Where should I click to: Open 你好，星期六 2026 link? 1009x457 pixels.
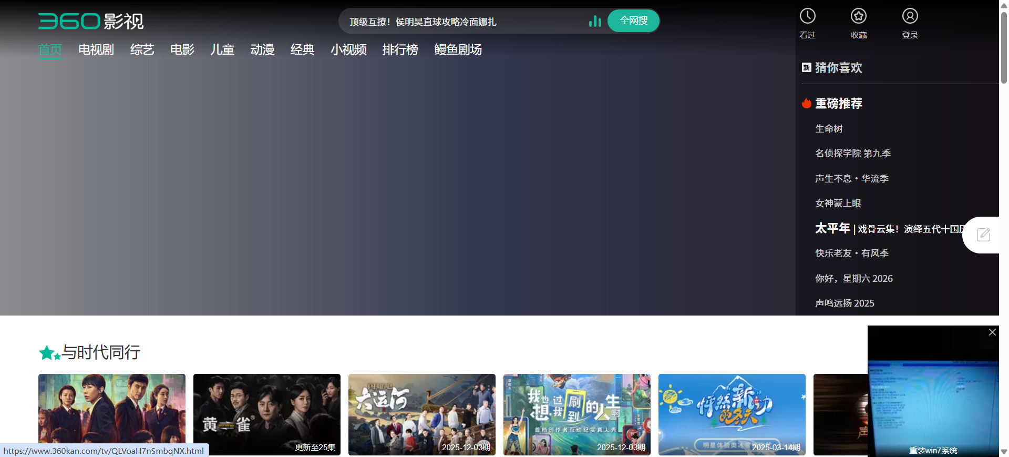pyautogui.click(x=854, y=279)
